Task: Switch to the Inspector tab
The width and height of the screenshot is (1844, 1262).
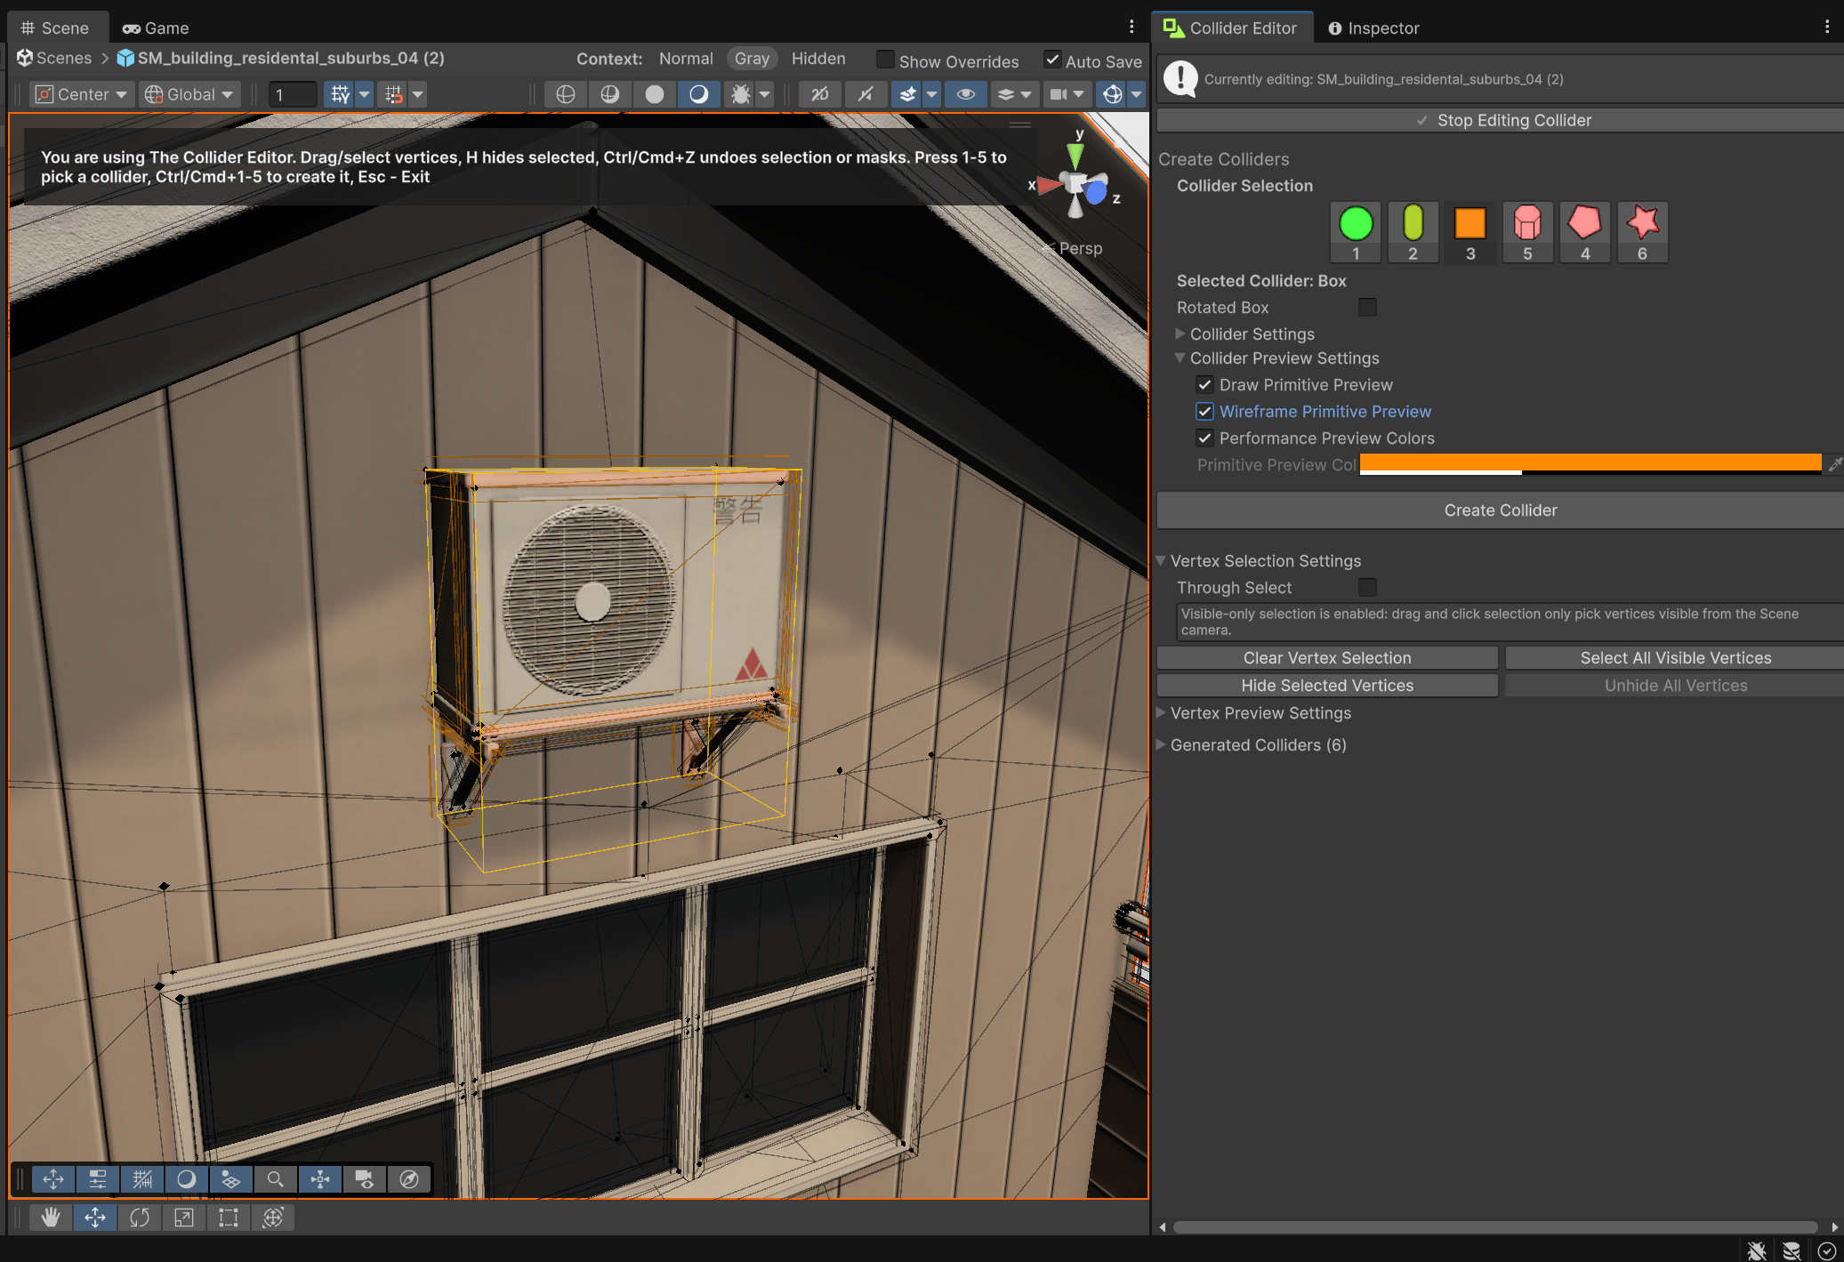Action: point(1373,28)
